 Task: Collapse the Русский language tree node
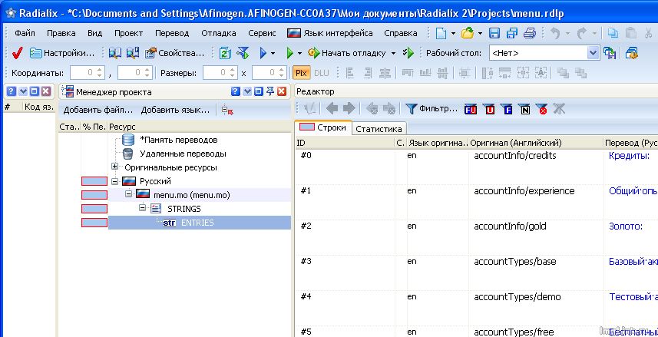(115, 181)
